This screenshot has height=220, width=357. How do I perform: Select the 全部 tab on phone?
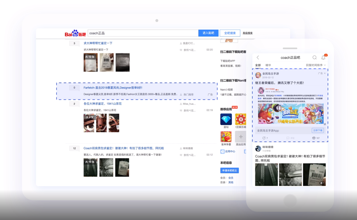pyautogui.click(x=258, y=65)
